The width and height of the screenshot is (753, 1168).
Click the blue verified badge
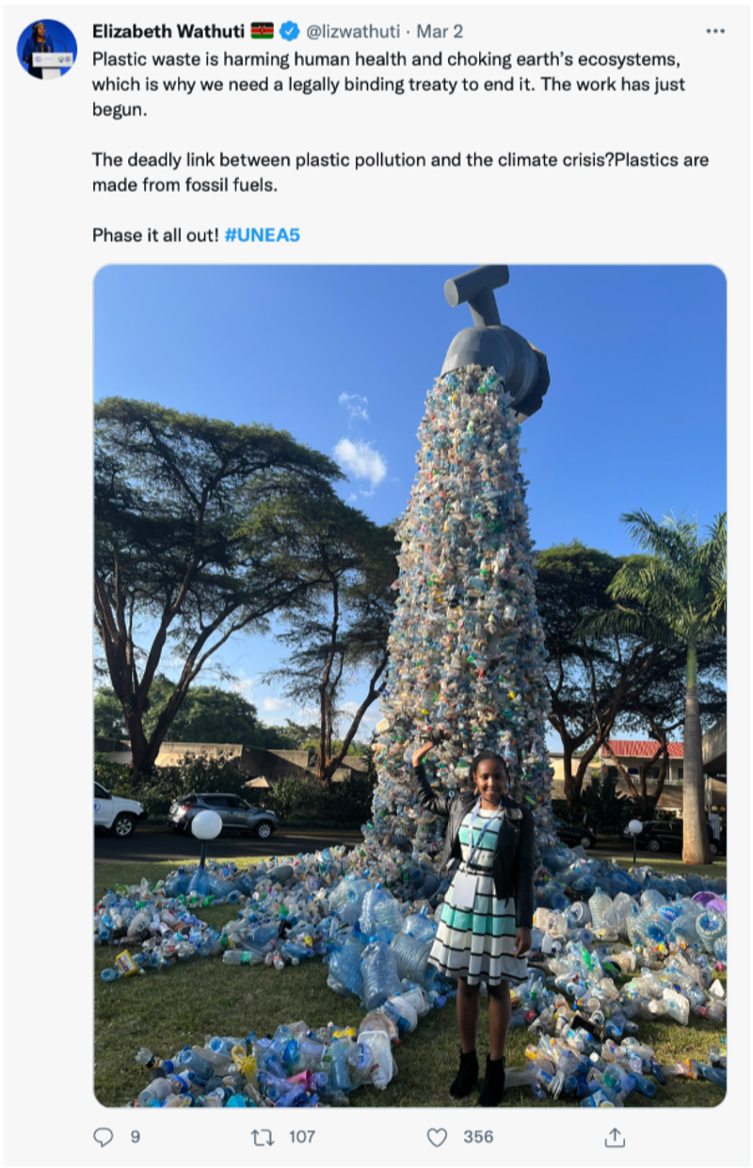point(289,32)
